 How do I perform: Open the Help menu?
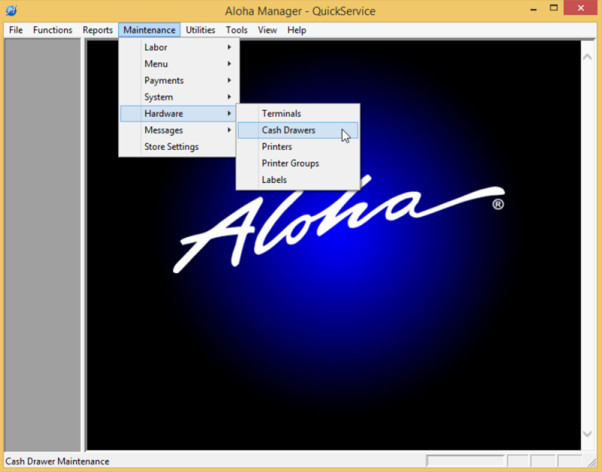[296, 30]
